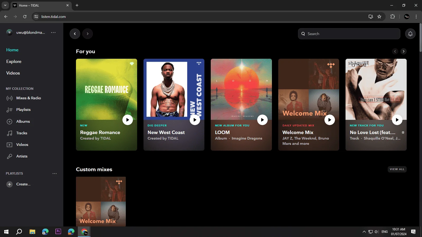422x237 pixels.
Task: Open the browser Extensions puzzle icon
Action: (392, 17)
